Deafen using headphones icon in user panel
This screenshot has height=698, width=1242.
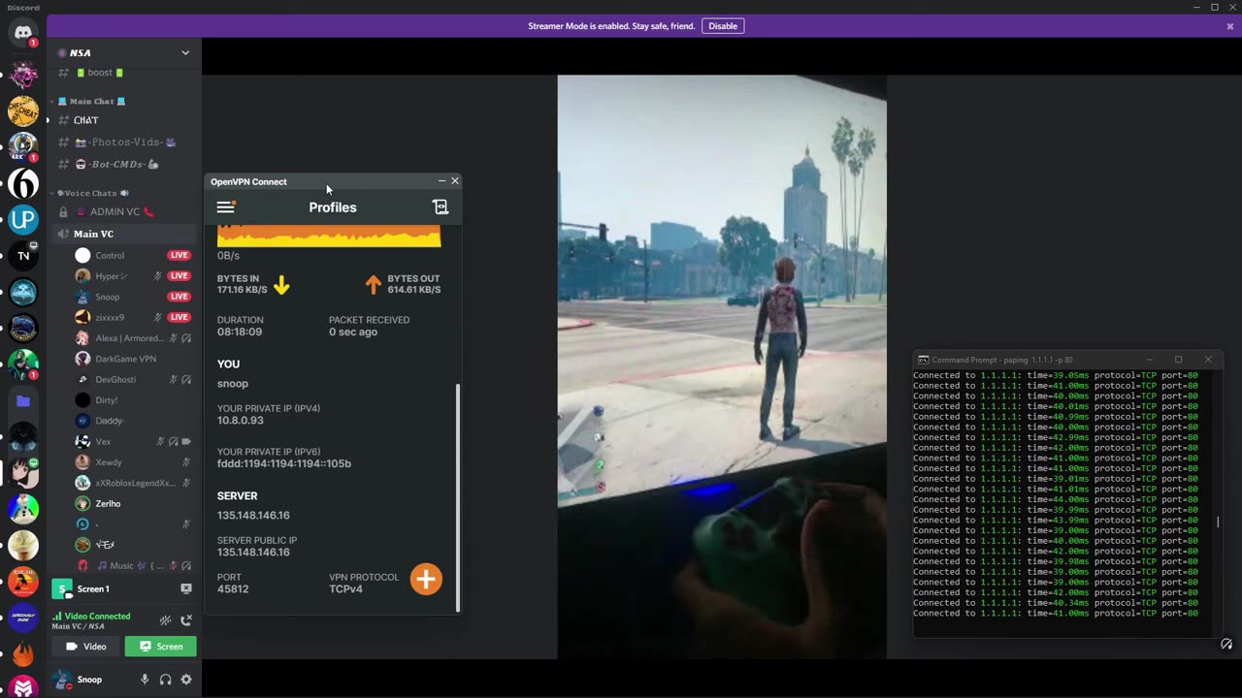pos(166,680)
